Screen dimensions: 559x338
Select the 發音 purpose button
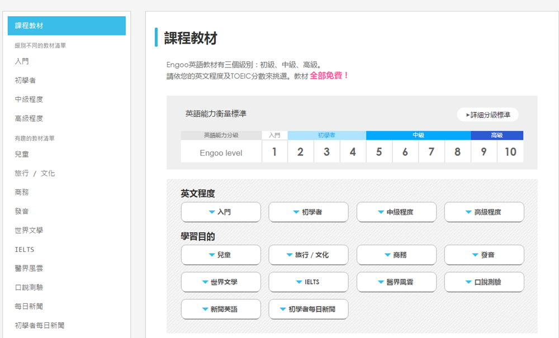point(484,255)
